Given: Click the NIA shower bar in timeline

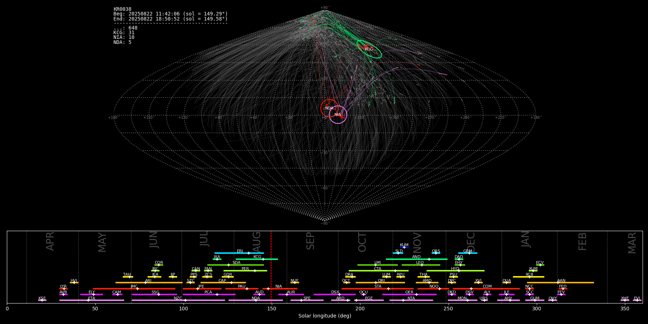Looking at the screenshot, I should [280, 289].
